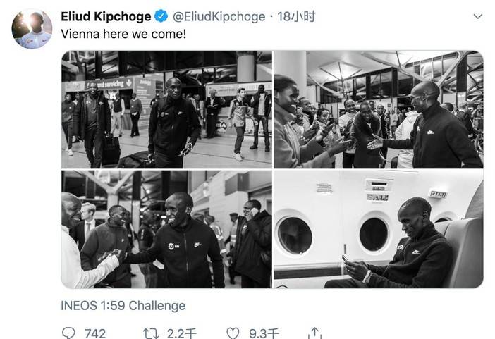Image resolution: width=495 pixels, height=339 pixels.
Task: Click the 18小时 timestamp
Action: (x=296, y=16)
